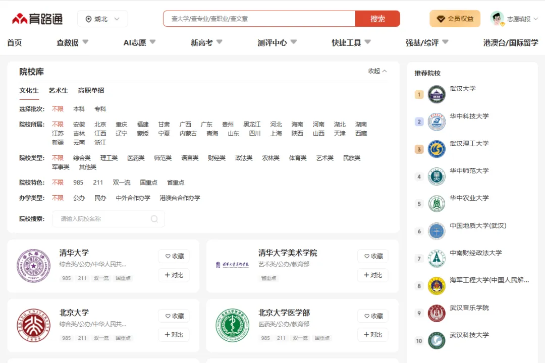Select 双一流 school feature filter
545x363 pixels.
coord(121,183)
